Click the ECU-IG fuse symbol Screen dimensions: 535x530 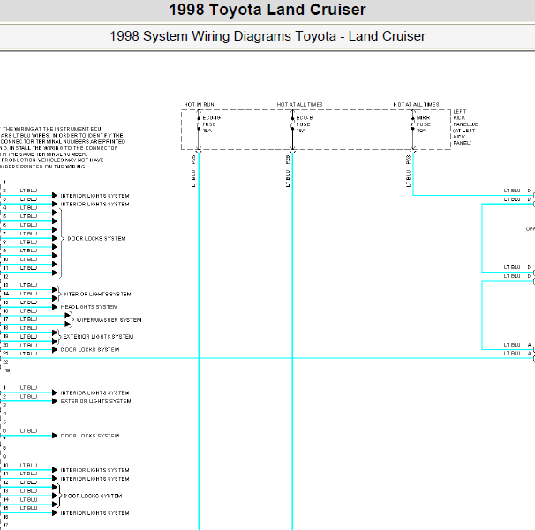(199, 123)
